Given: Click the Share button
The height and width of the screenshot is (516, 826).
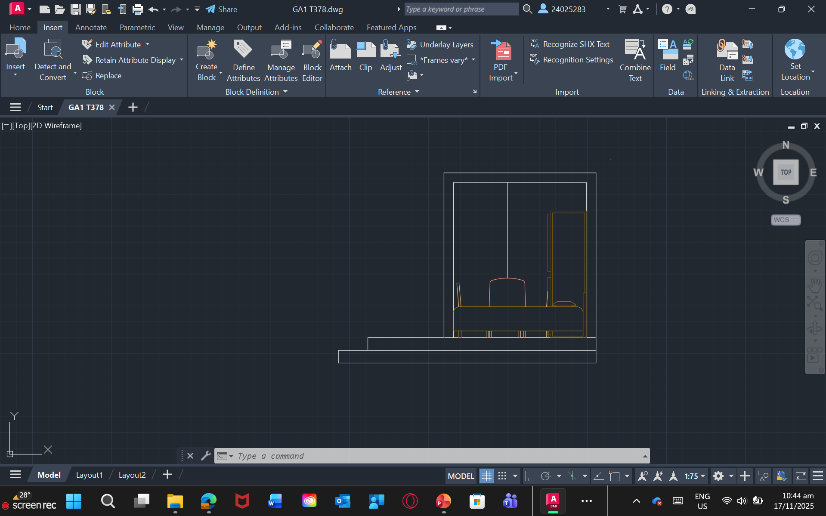Looking at the screenshot, I should (x=222, y=9).
